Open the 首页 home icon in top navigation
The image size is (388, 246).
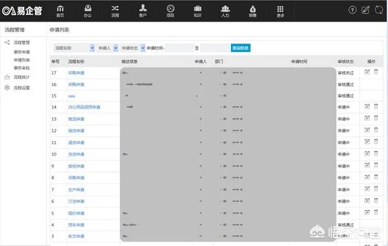click(x=60, y=10)
